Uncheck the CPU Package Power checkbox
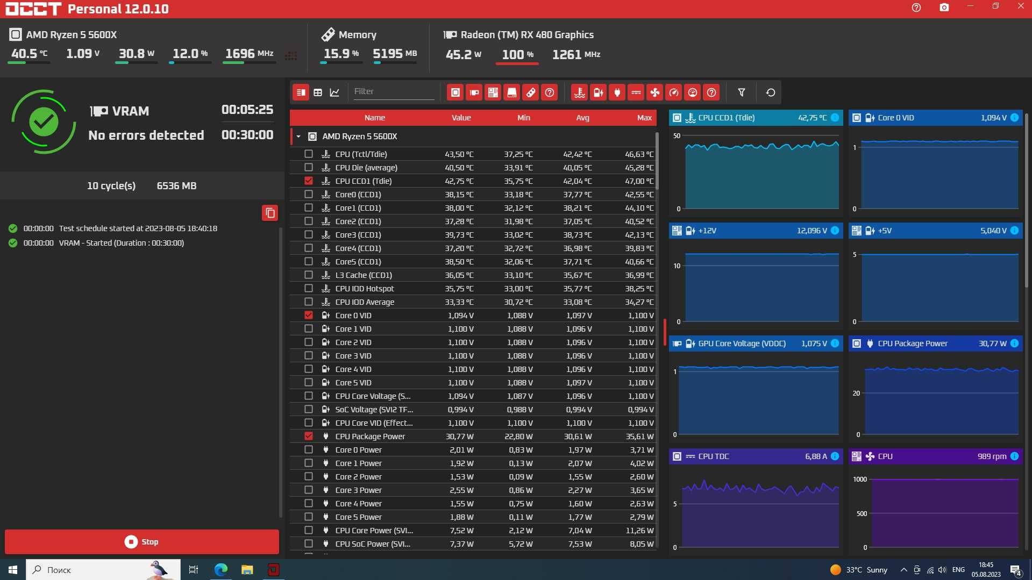Viewport: 1032px width, 580px height. tap(309, 436)
